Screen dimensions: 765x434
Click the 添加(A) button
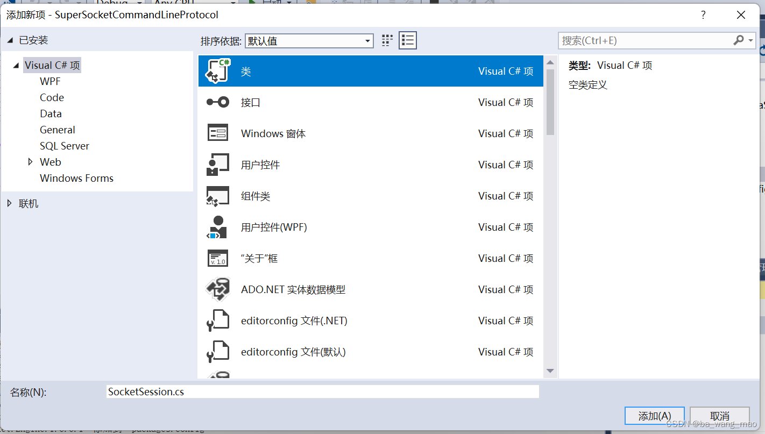tap(655, 416)
